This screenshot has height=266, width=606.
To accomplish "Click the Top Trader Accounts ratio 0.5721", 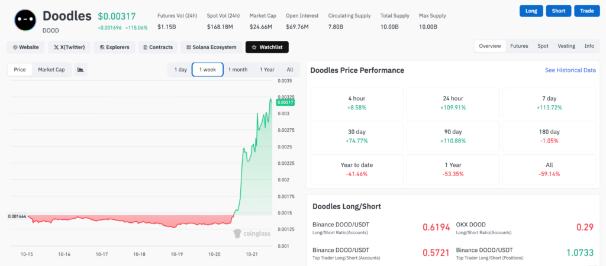I will [436, 253].
